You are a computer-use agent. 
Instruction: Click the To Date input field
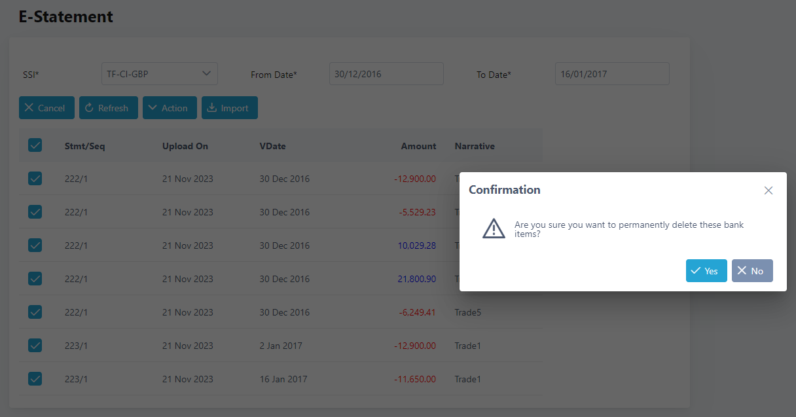[x=612, y=74]
